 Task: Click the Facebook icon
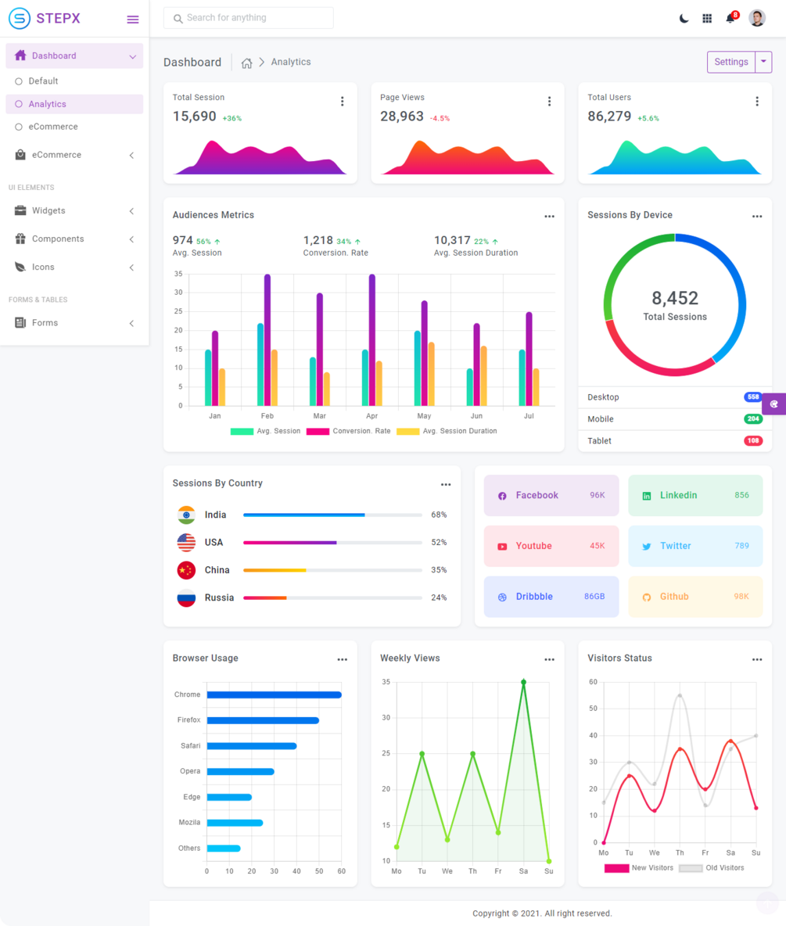coord(502,496)
